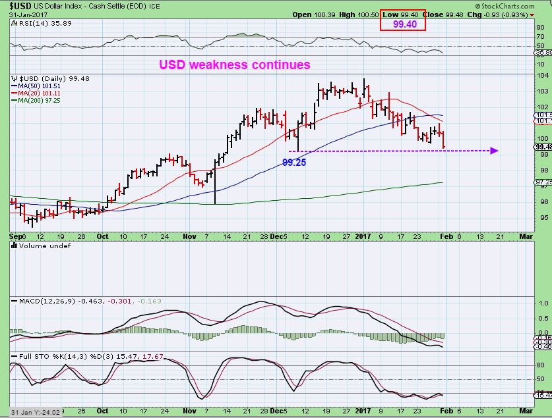Image resolution: width=552 pixels, height=418 pixels.
Task: Click the $USD (Daily) 99.48 legend text
Action: point(54,78)
